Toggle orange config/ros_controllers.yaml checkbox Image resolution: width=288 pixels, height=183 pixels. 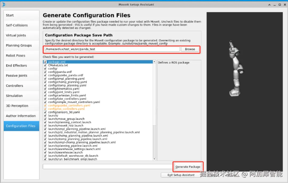pyautogui.click(x=45, y=109)
